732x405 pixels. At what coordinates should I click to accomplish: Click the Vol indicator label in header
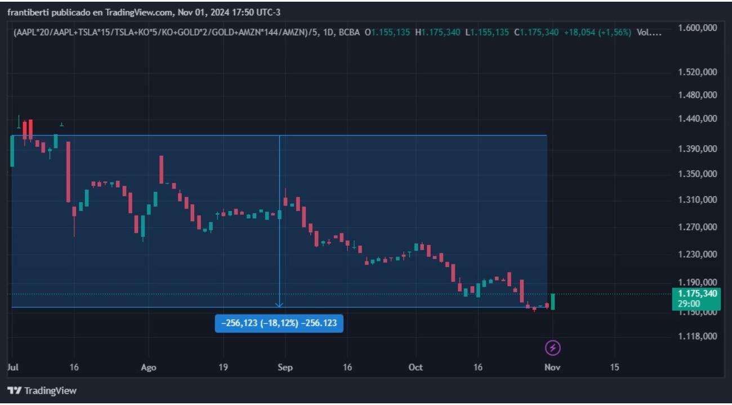649,33
